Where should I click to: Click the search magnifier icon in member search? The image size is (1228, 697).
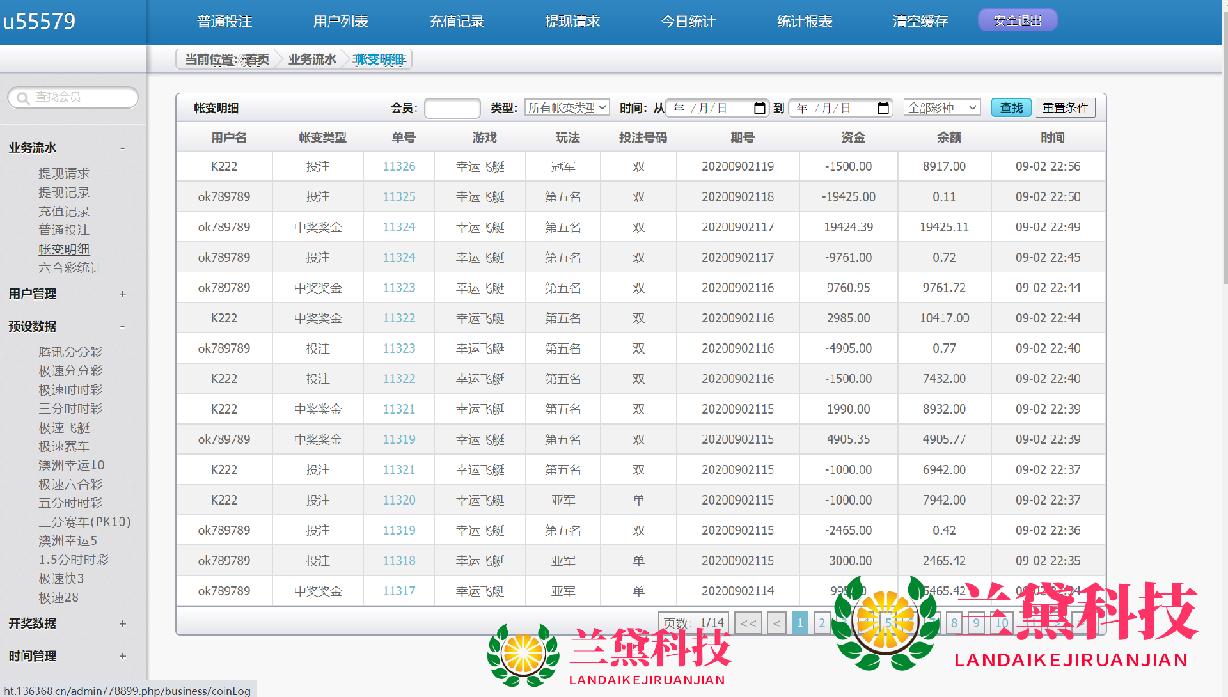tap(23, 98)
